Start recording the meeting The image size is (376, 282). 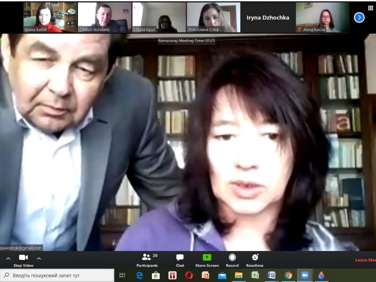[x=232, y=260]
